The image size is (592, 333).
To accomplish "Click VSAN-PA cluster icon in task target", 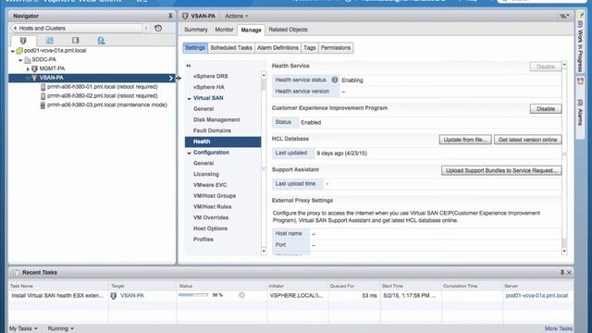I will [x=114, y=296].
